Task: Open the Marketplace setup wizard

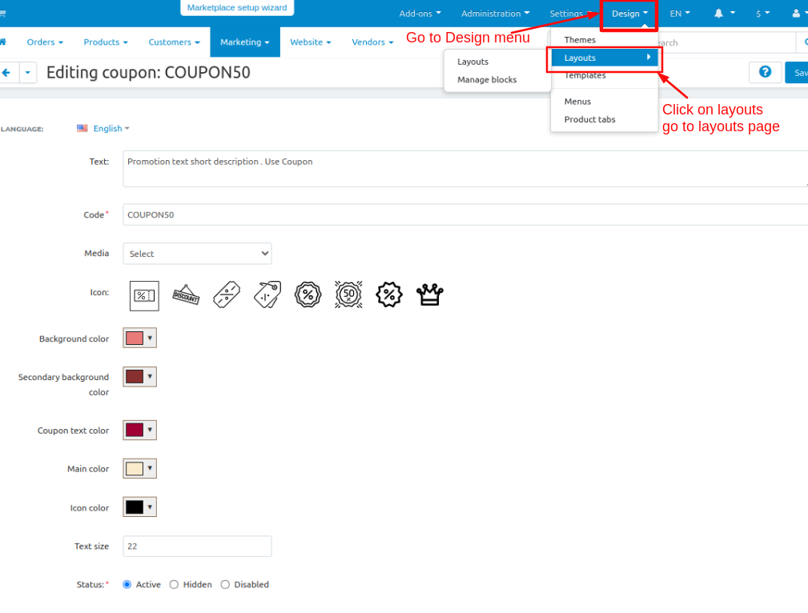Action: (237, 8)
